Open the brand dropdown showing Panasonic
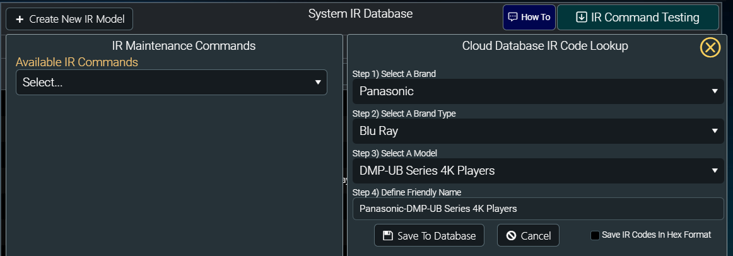Viewport: 733px width, 256px height. 538,91
